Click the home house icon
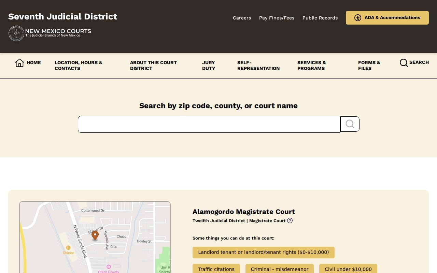This screenshot has height=273, width=437. click(19, 63)
